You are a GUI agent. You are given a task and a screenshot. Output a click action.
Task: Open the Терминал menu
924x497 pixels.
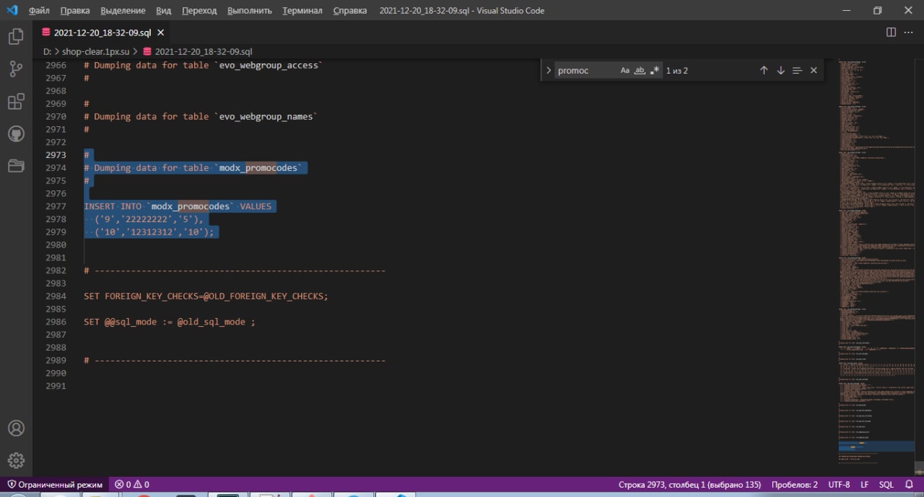pyautogui.click(x=302, y=11)
